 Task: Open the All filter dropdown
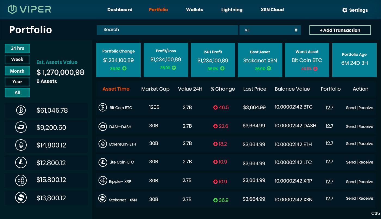point(270,30)
